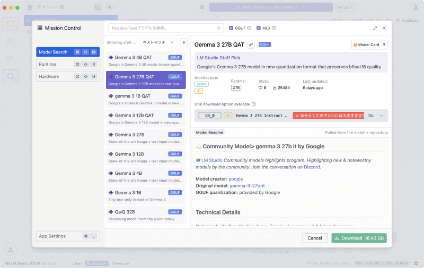Click the vision eye badge under Architecture
This screenshot has width=424, height=268.
198,91
